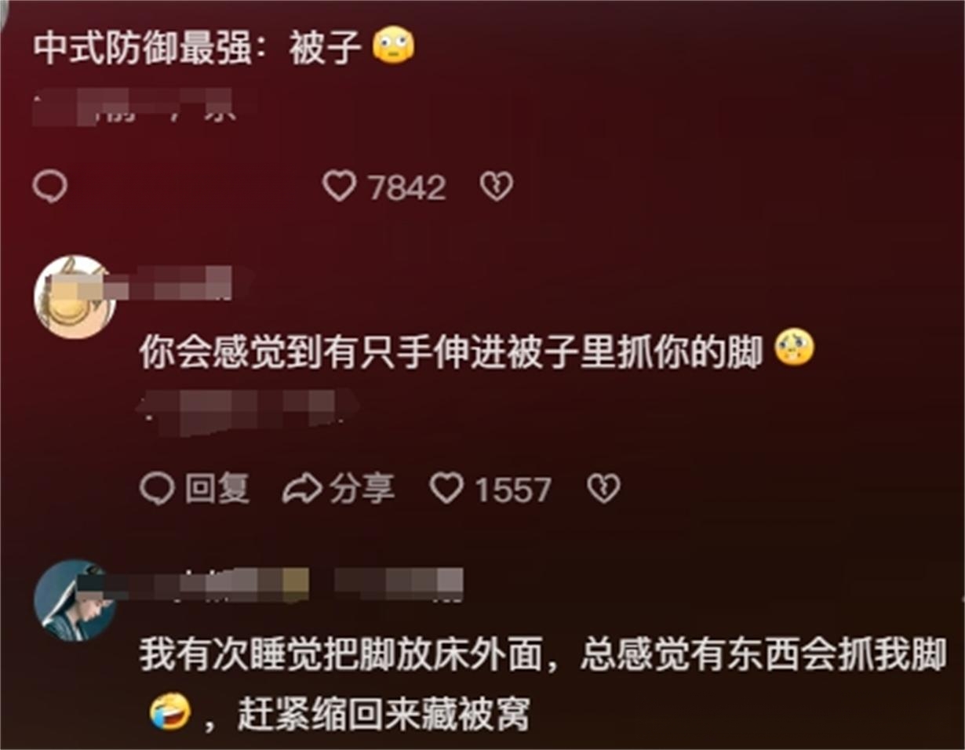Like the top comment with 7842 hearts
Viewport: 965px width, 750px height.
340,187
